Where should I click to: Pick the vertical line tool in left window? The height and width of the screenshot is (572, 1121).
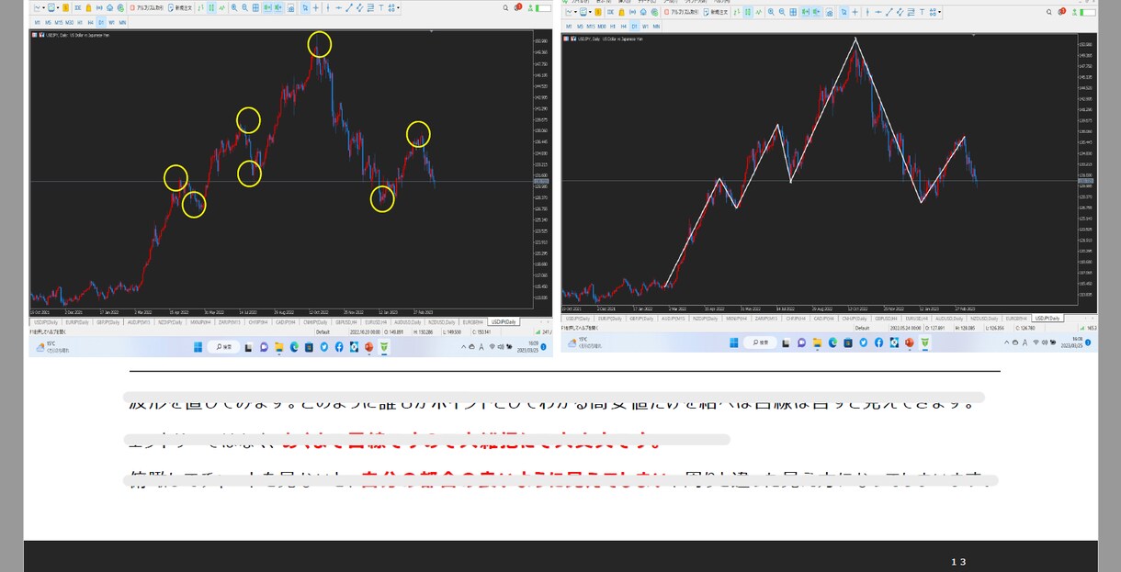click(328, 8)
